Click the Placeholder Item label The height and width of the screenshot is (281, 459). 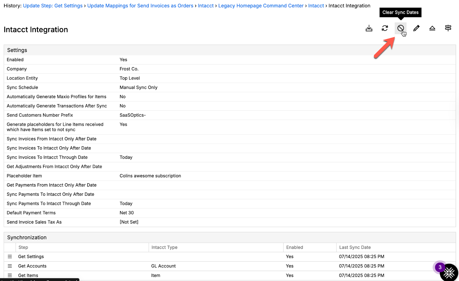coord(24,176)
